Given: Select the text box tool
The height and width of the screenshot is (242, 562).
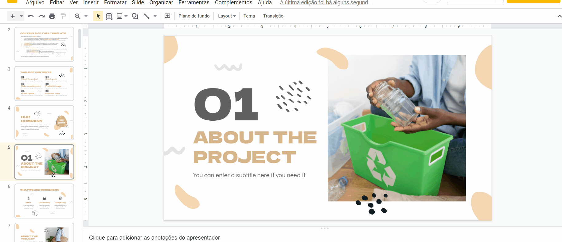Looking at the screenshot, I should (x=109, y=16).
